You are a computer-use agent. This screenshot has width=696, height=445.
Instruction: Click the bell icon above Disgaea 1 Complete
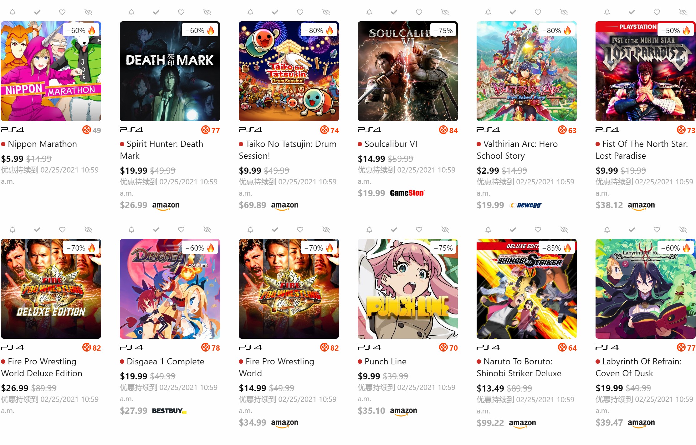coord(131,230)
